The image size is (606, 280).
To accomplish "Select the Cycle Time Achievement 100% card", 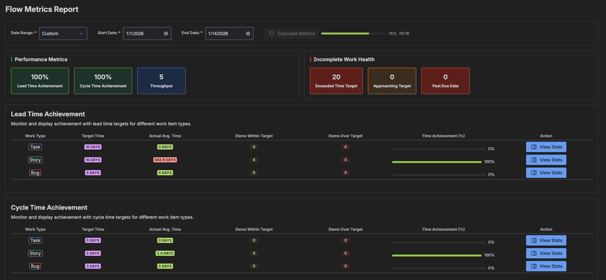I will tap(103, 81).
